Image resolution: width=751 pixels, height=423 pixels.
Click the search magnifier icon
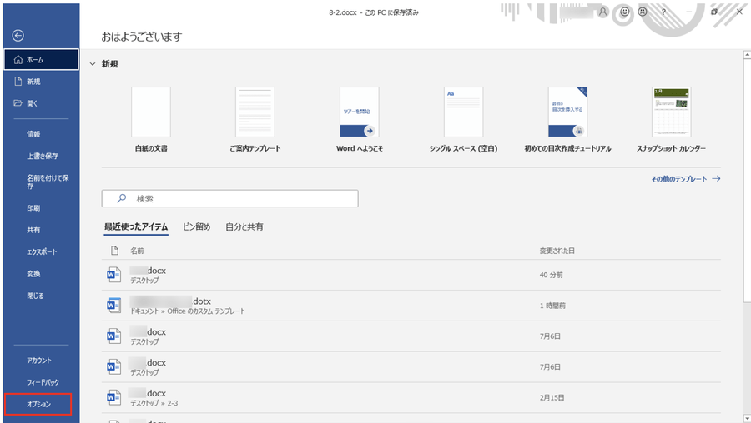[122, 198]
